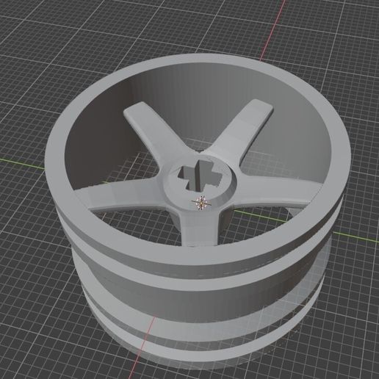Click the 3D cursor crosshair on the hub
379x379 pixels.
[x=201, y=203]
